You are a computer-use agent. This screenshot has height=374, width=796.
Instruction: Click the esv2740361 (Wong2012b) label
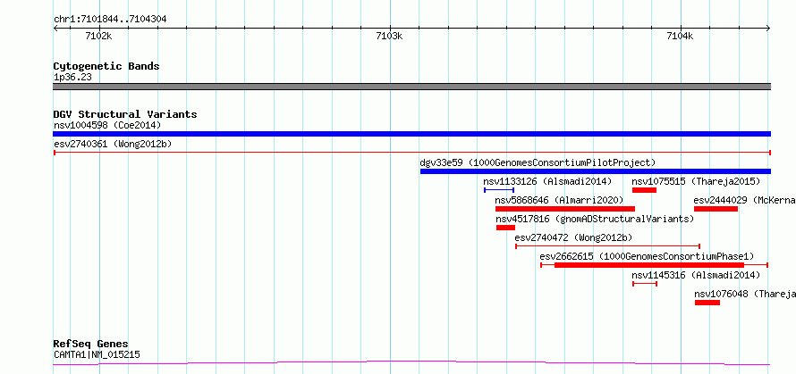coord(113,144)
